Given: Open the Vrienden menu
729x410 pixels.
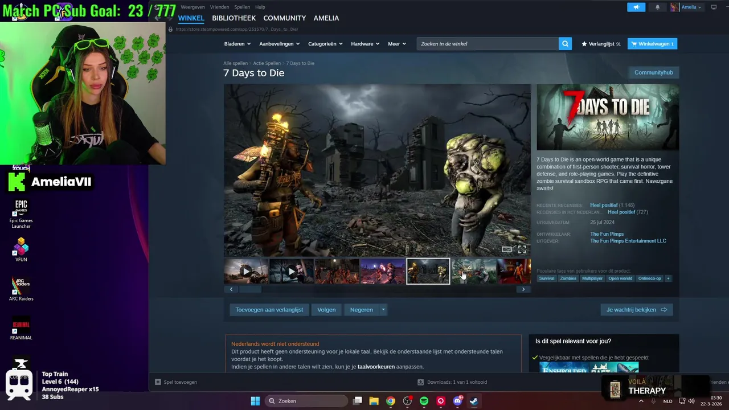Looking at the screenshot, I should point(219,7).
